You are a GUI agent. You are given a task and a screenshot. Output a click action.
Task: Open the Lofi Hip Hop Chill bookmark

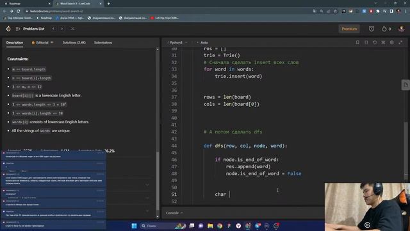(x=165, y=18)
